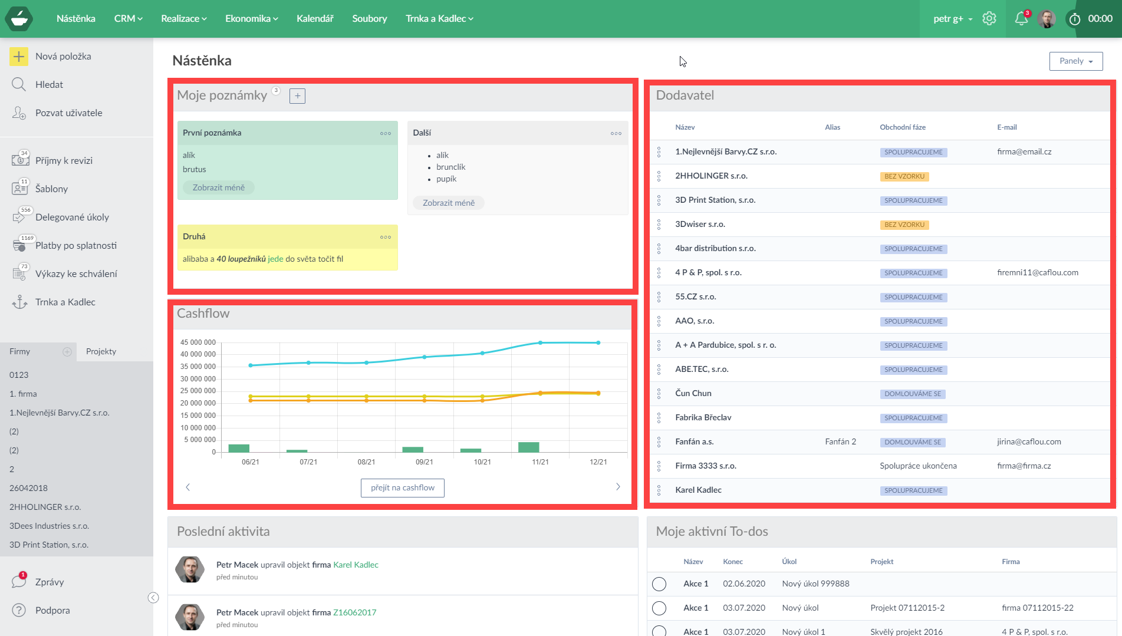This screenshot has width=1122, height=636.
Task: Add a new note with plus button
Action: (297, 96)
